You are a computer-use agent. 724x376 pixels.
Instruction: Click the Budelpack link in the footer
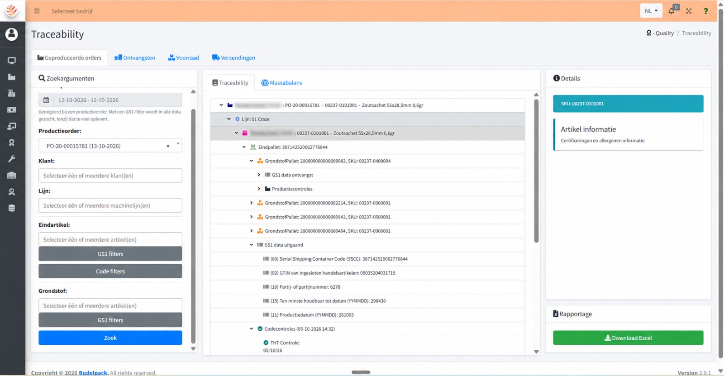point(93,373)
